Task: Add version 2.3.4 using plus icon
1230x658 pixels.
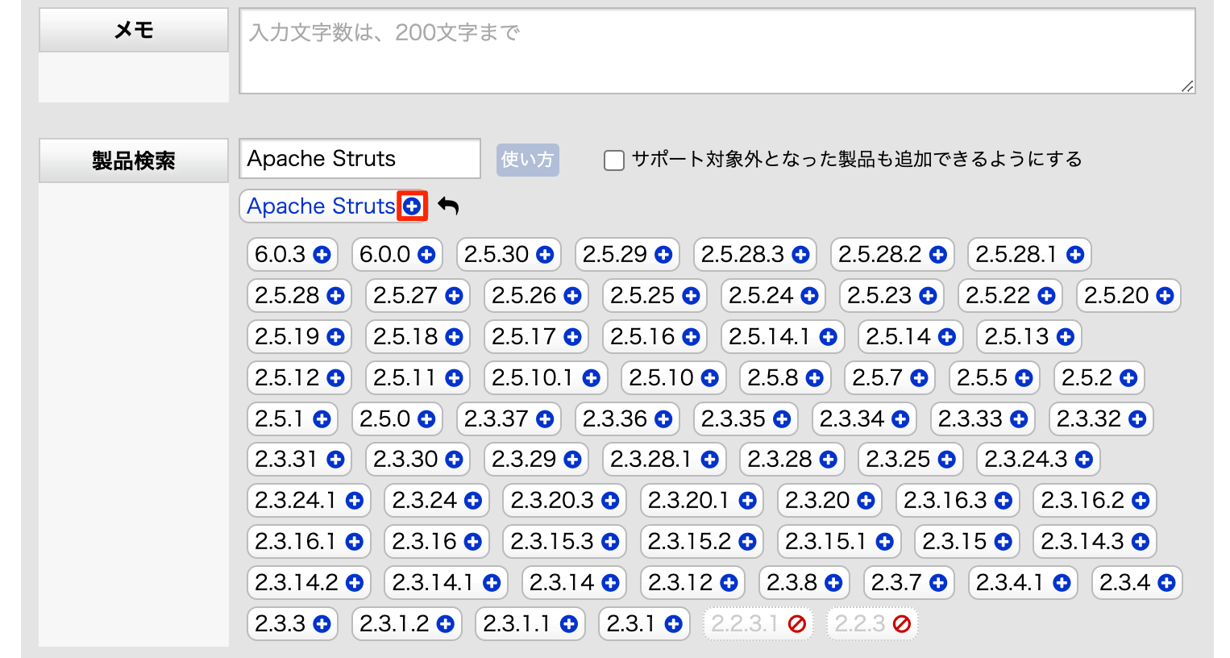Action: [1166, 583]
